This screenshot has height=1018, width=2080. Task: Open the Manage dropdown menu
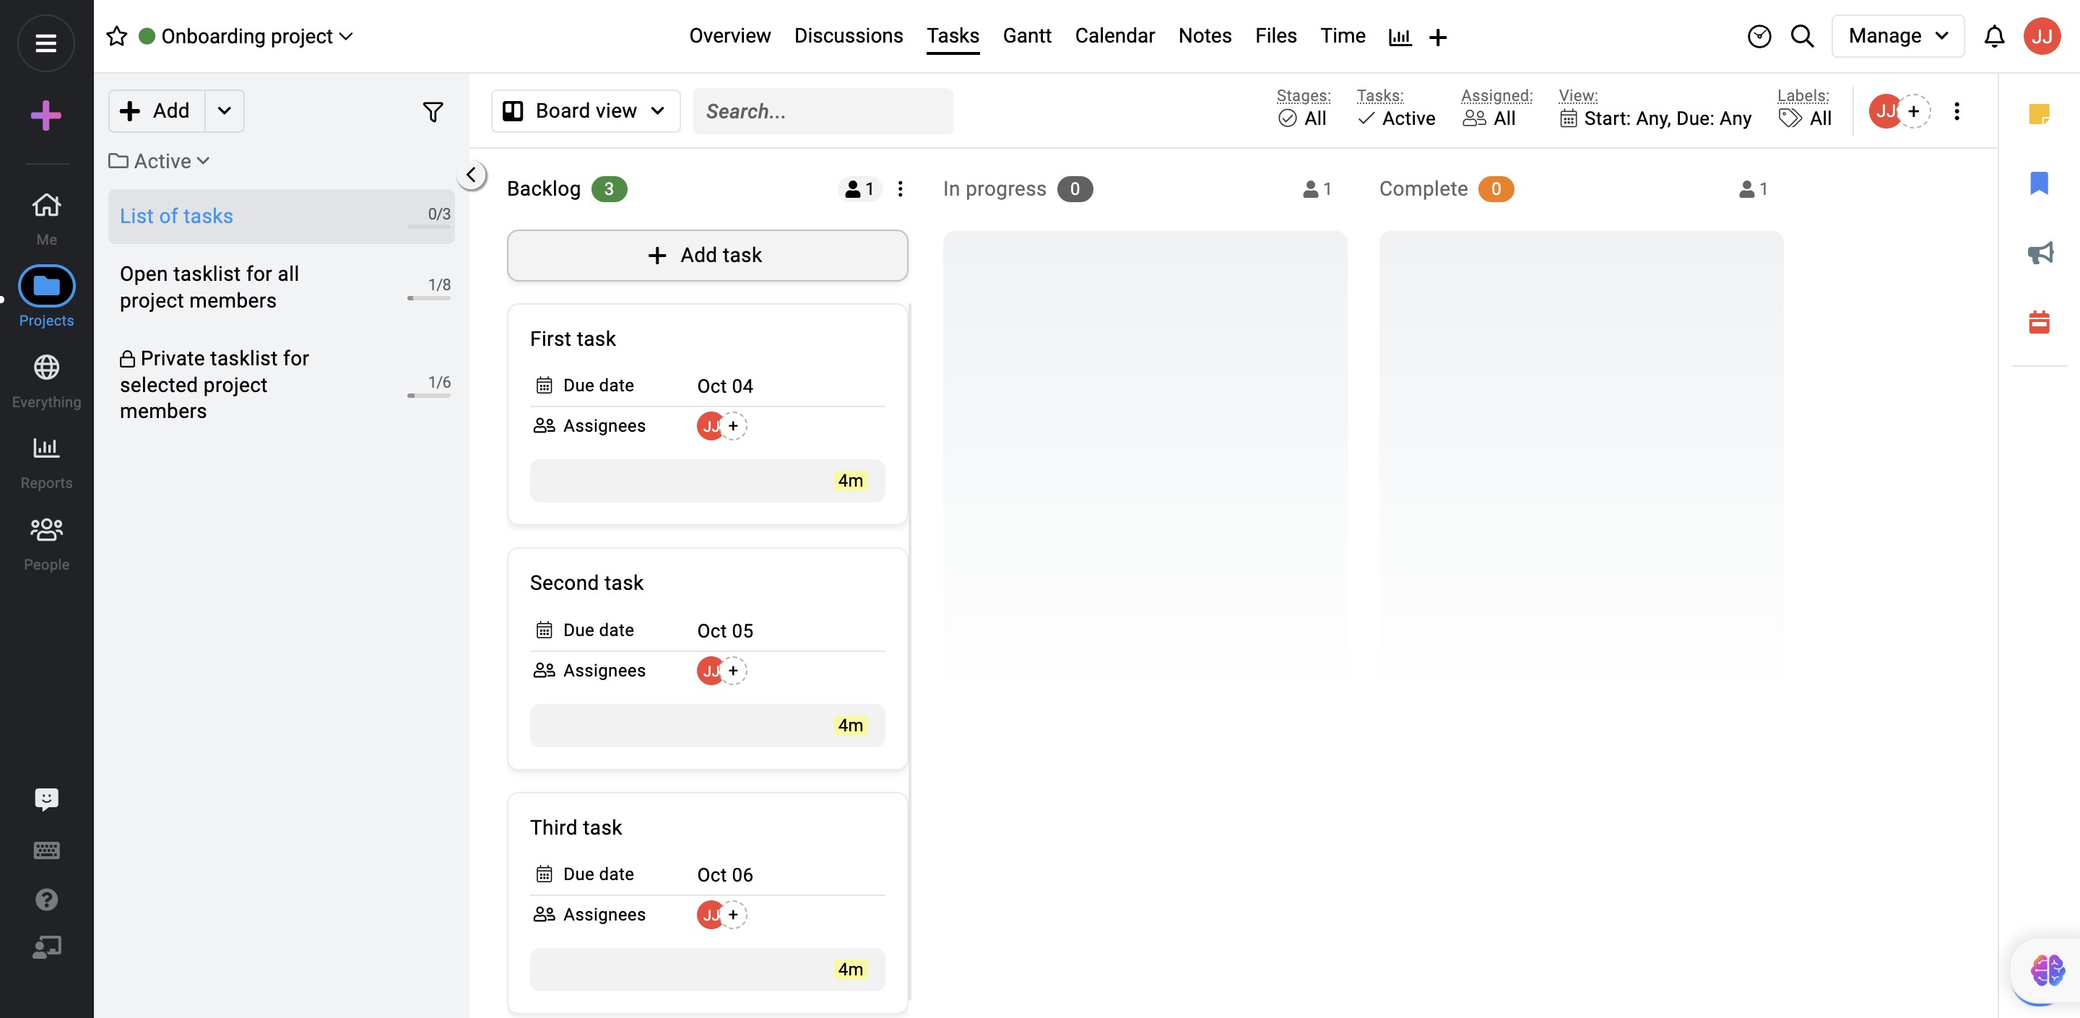1897,36
